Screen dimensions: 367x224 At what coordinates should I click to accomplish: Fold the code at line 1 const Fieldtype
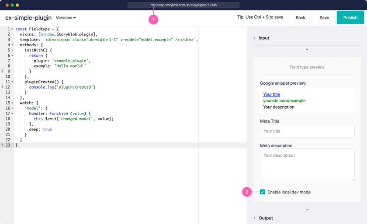coord(12,29)
